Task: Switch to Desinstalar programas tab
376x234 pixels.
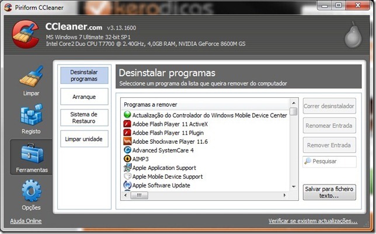Action: (84, 75)
